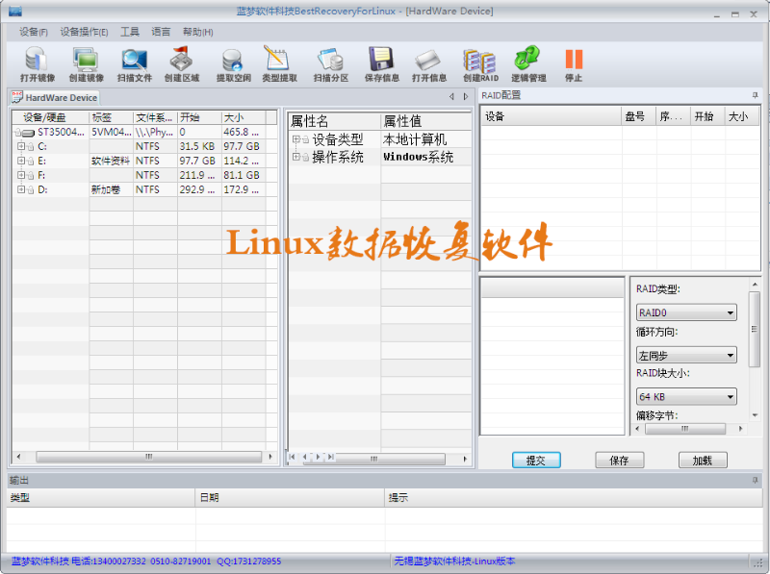Open the 逻辑管理 (logic management) tool

(x=527, y=63)
